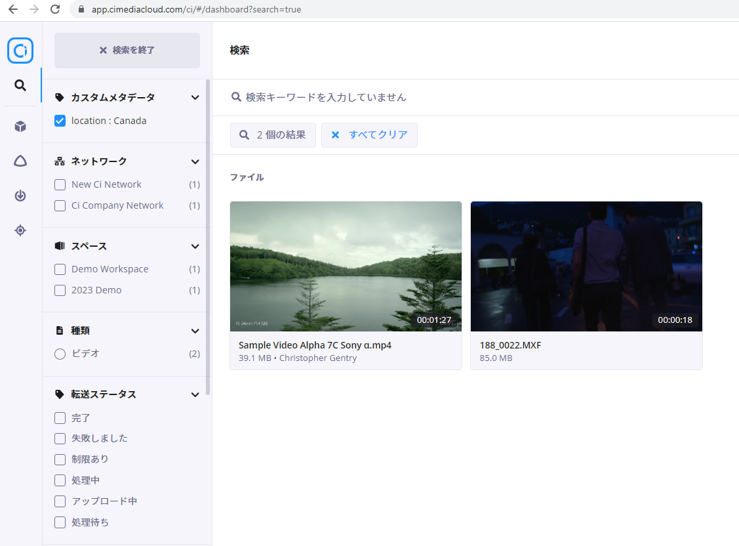
Task: Collapse the 転送ステータス section
Action: (x=195, y=394)
